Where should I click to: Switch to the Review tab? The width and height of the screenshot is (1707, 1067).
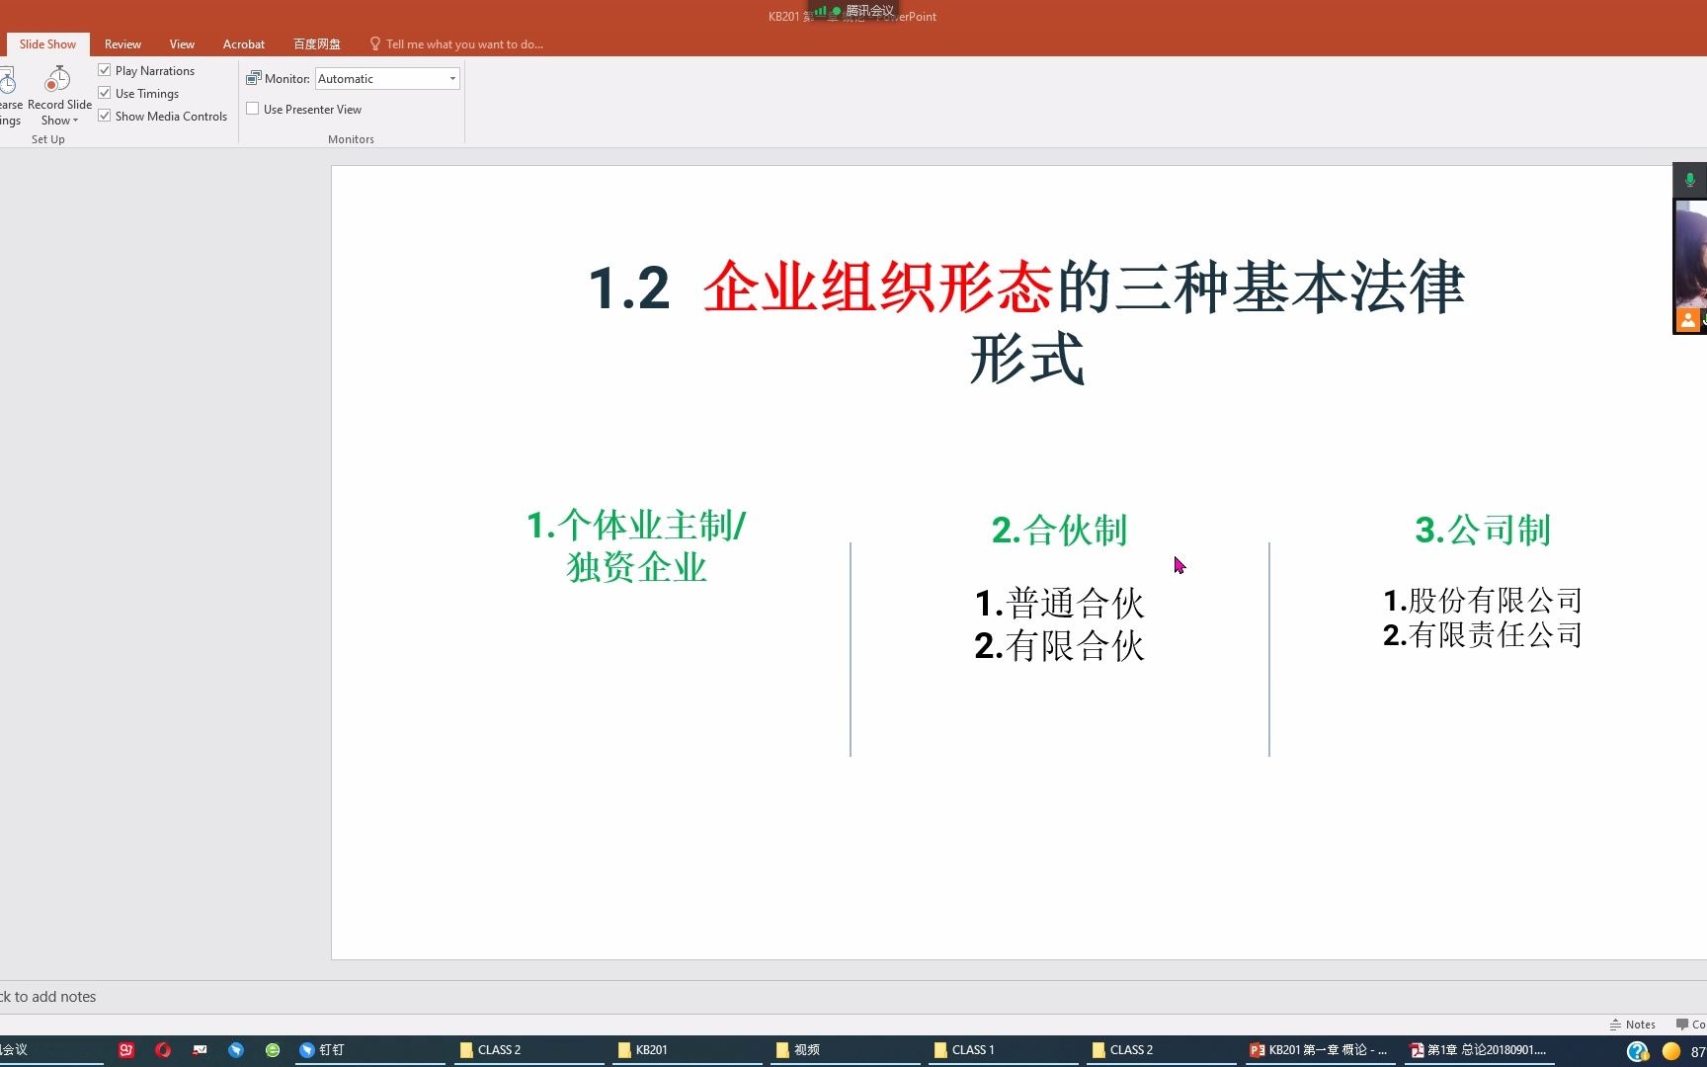point(122,43)
